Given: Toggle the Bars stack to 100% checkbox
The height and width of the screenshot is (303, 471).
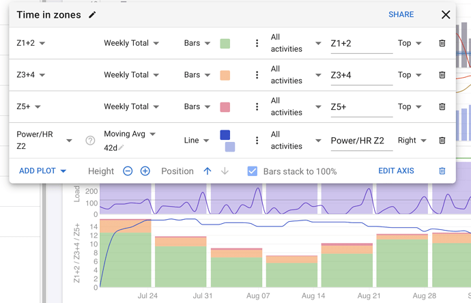Looking at the screenshot, I should pos(253,171).
